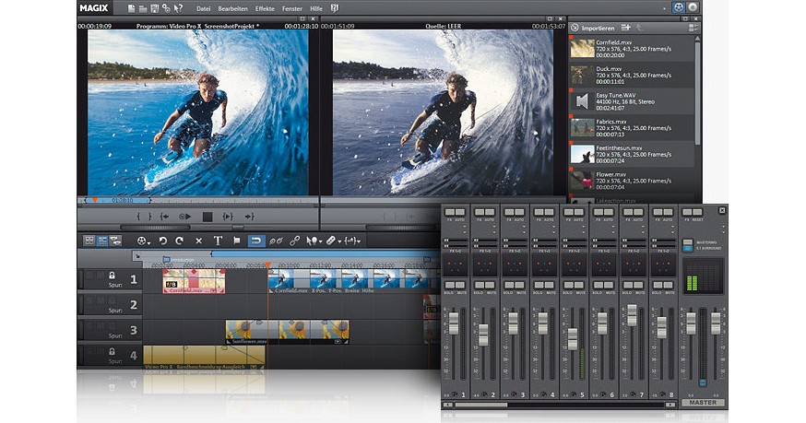The width and height of the screenshot is (806, 423).
Task: Open the razor cut tool dropdown
Action: coord(339,241)
